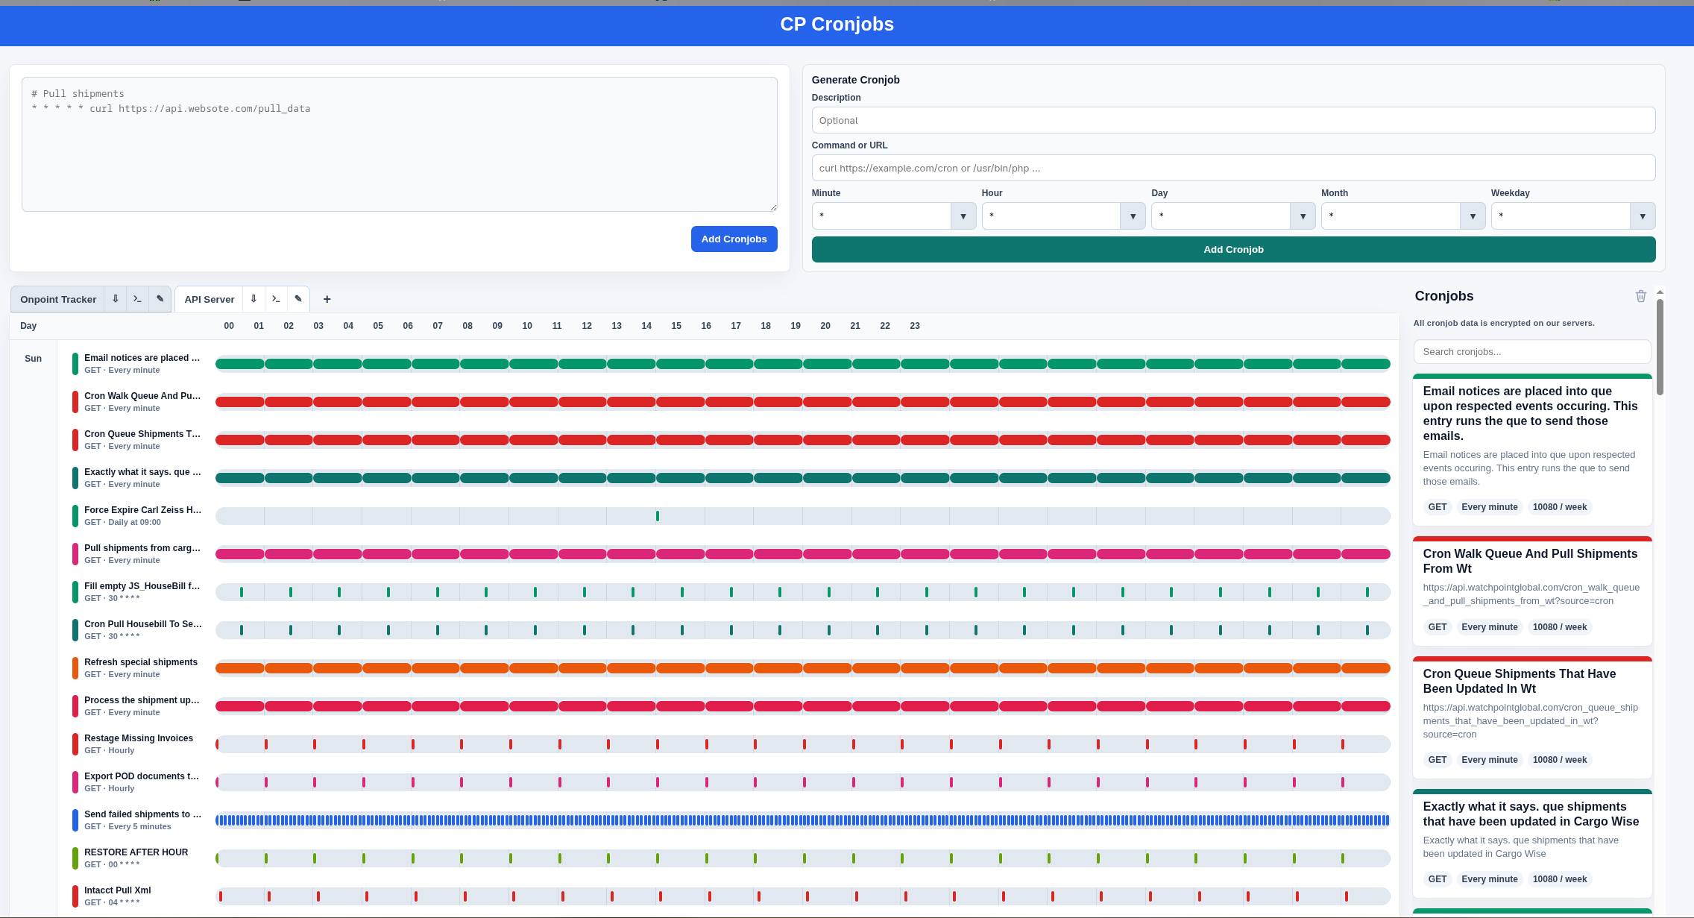Click the hour 23 column header
Viewport: 1694px width, 918px height.
(915, 326)
